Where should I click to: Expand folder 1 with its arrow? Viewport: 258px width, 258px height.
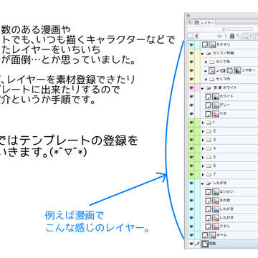click(x=203, y=123)
